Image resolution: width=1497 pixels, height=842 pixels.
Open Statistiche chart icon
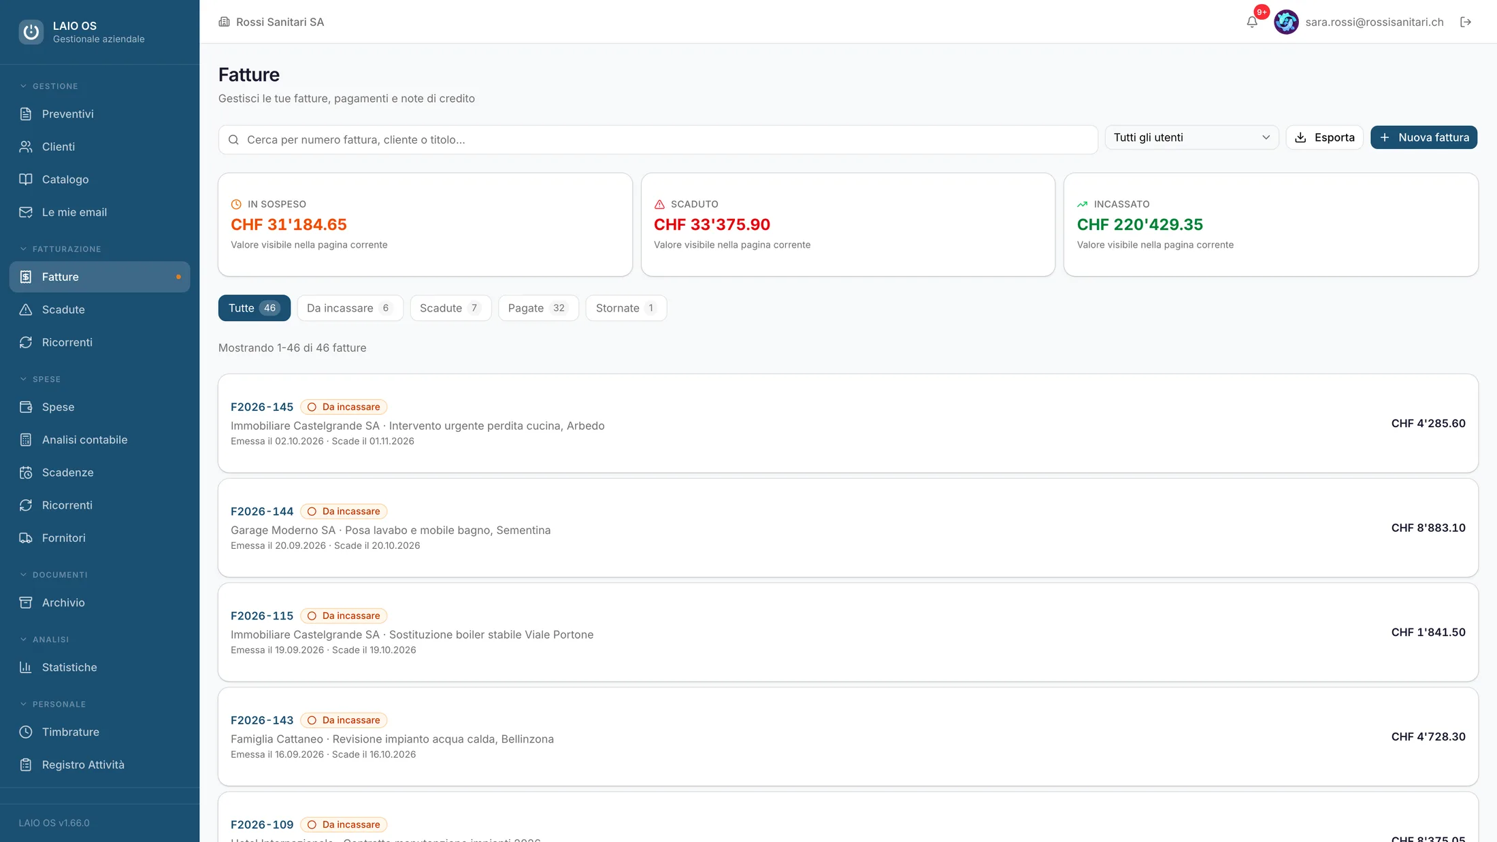(x=26, y=667)
